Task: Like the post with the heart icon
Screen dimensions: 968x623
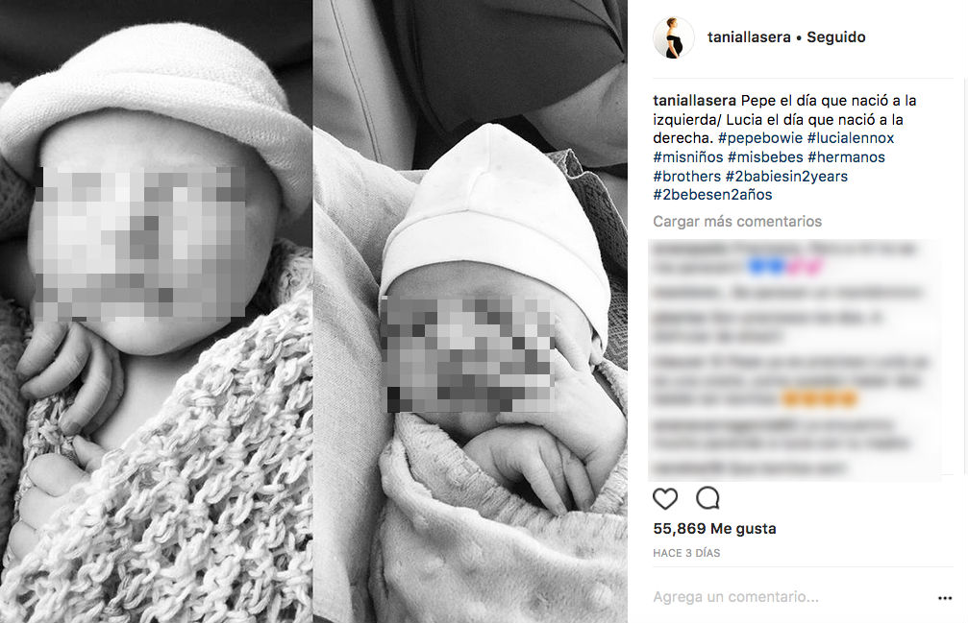Action: 665,498
